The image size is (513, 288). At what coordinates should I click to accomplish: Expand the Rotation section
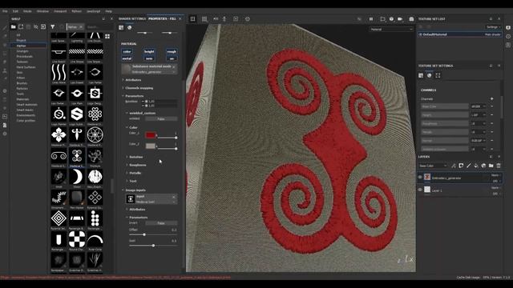click(135, 157)
